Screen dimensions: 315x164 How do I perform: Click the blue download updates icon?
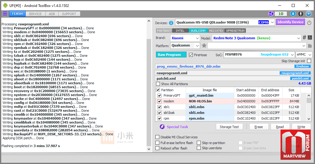tap(293, 14)
